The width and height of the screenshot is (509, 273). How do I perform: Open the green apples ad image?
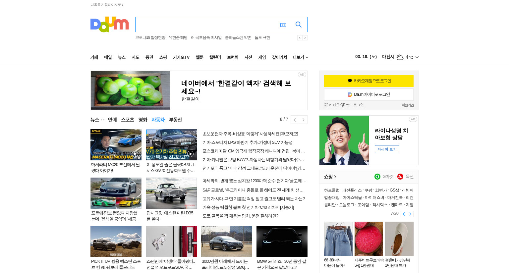tap(130, 90)
